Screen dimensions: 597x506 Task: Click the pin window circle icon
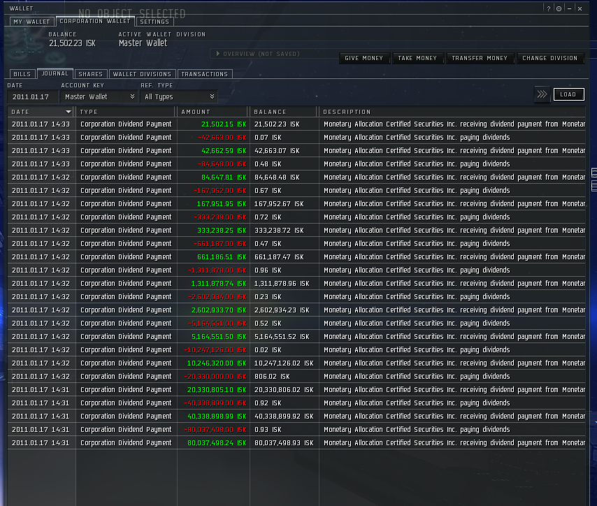(559, 9)
